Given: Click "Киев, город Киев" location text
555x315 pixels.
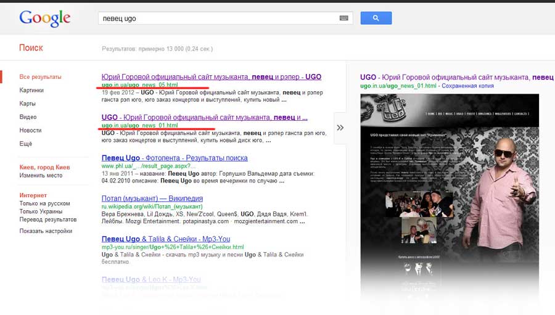Looking at the screenshot, I should tap(44, 168).
